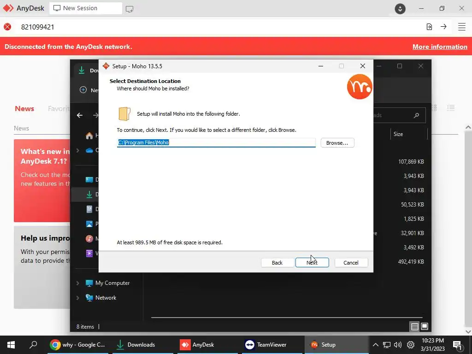This screenshot has width=472, height=354.
Task: Expand the My Computer node
Action: tap(77, 283)
